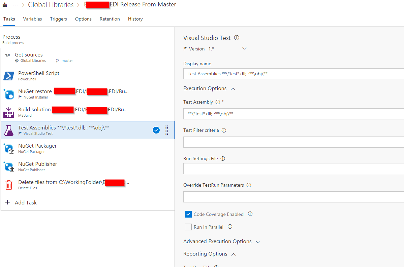Grab the drag handle on Test Assemblies task
Image resolution: width=404 pixels, height=267 pixels.
click(x=167, y=130)
